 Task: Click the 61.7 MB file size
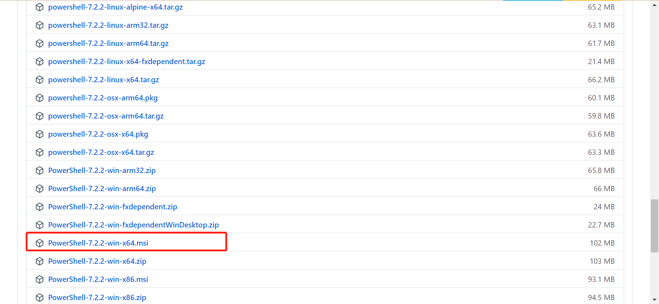click(601, 43)
